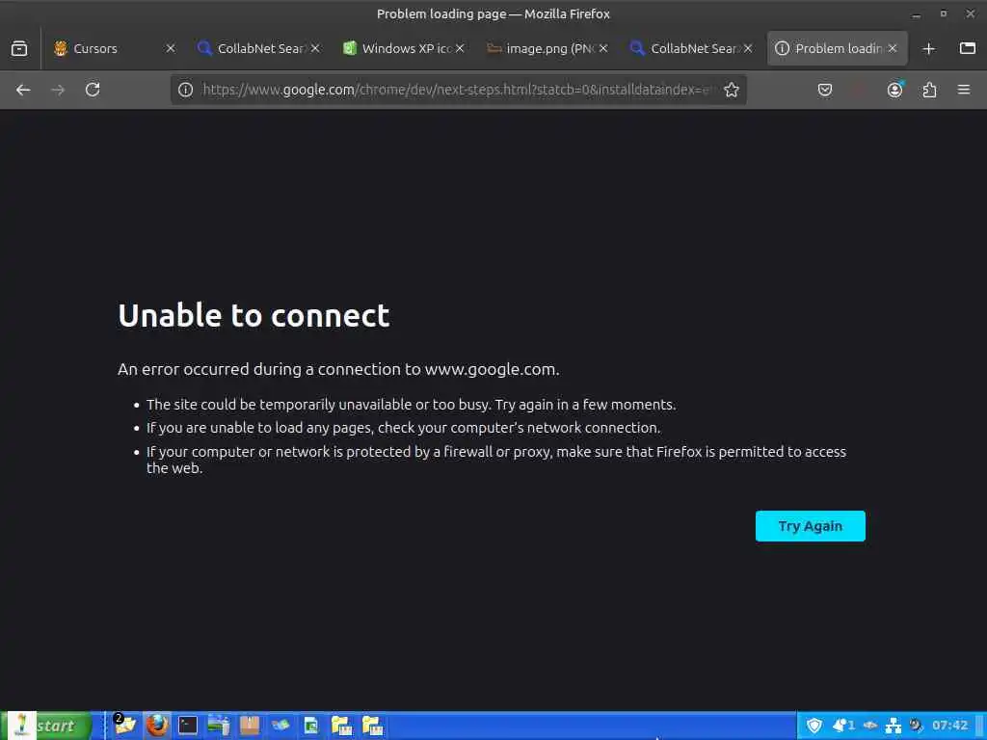This screenshot has width=987, height=740.
Task: Reload the current page
Action: (x=93, y=90)
